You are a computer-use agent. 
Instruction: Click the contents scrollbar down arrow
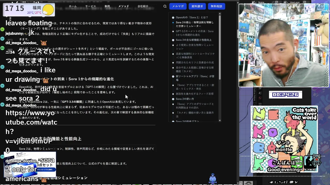pos(220,121)
